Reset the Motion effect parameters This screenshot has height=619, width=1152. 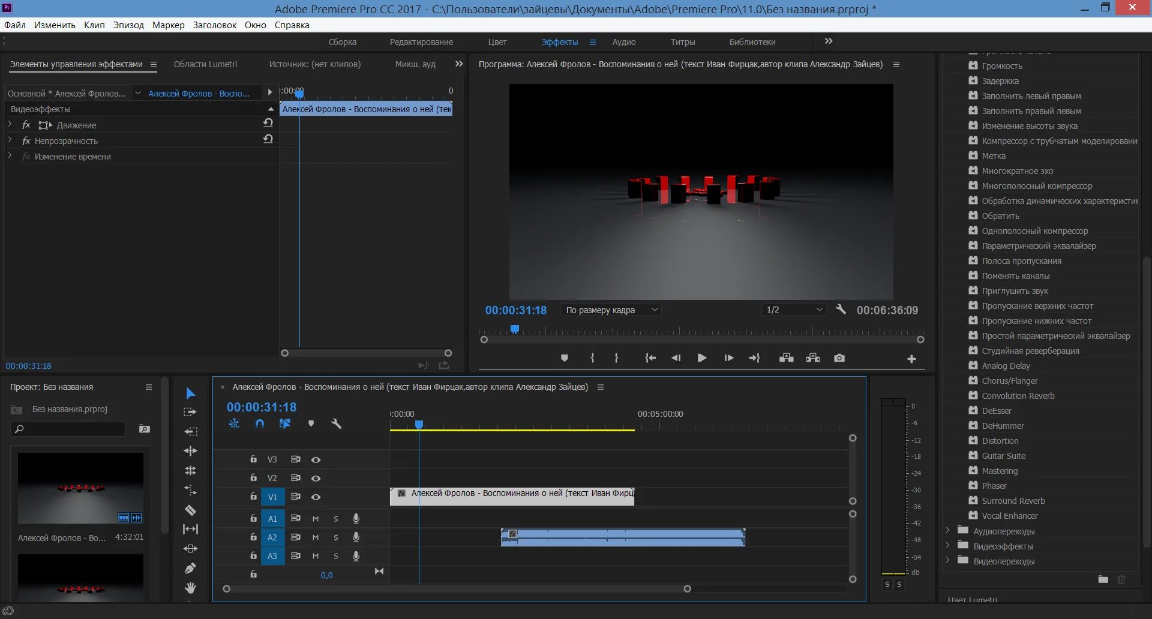pos(268,123)
